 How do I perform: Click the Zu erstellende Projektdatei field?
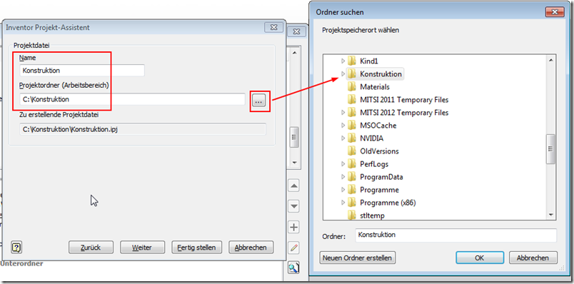point(143,129)
